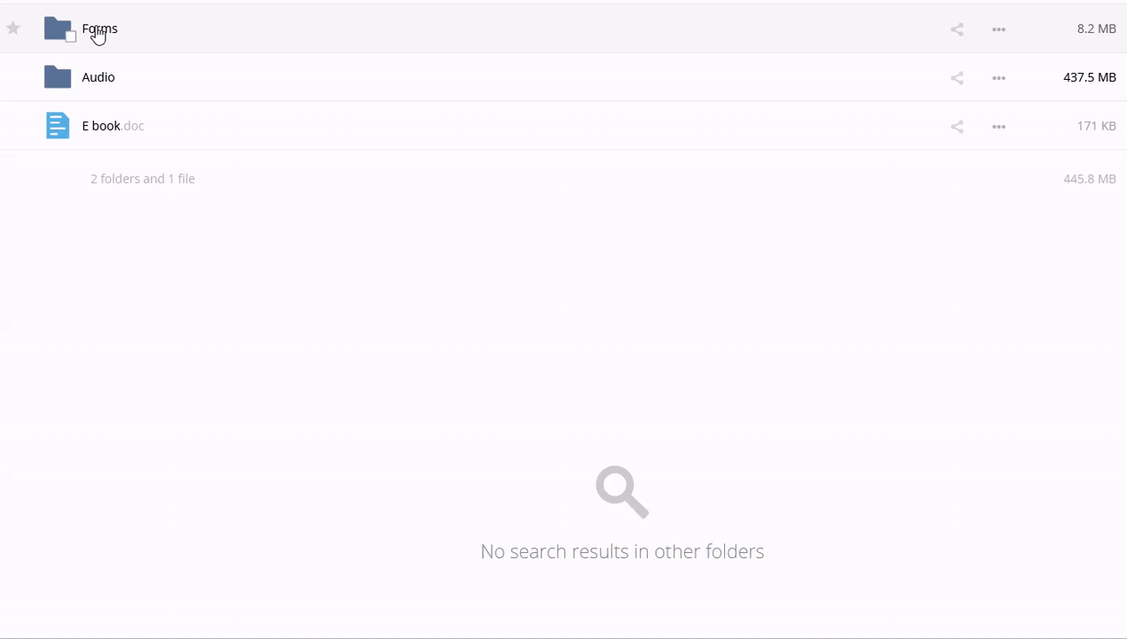
Task: Click the 171 KB size of E book
Action: (1096, 126)
